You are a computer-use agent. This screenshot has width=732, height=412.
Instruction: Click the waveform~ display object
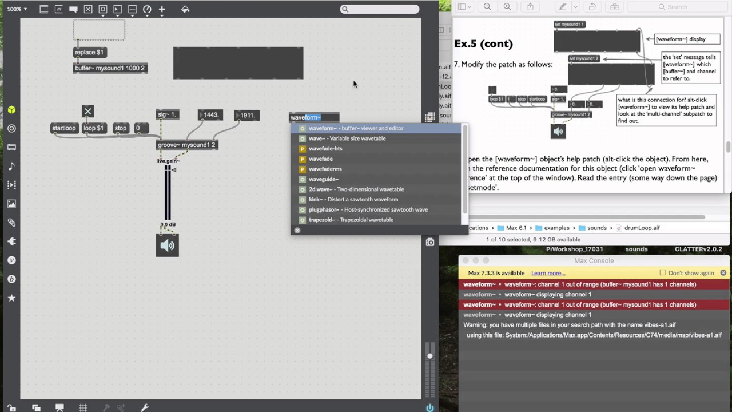click(238, 63)
